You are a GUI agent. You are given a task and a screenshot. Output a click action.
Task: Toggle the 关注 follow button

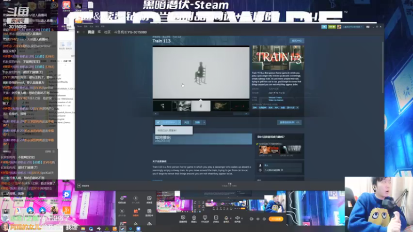click(187, 122)
